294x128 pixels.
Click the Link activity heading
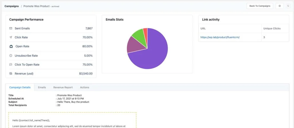[x=211, y=20]
